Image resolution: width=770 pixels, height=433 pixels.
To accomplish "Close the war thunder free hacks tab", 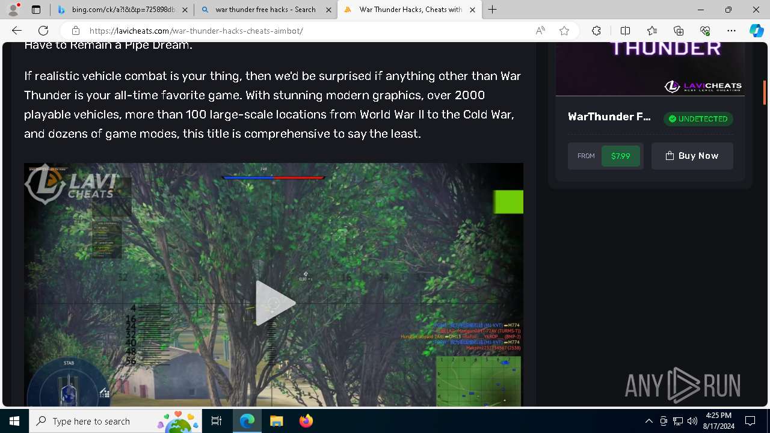I will (x=328, y=10).
